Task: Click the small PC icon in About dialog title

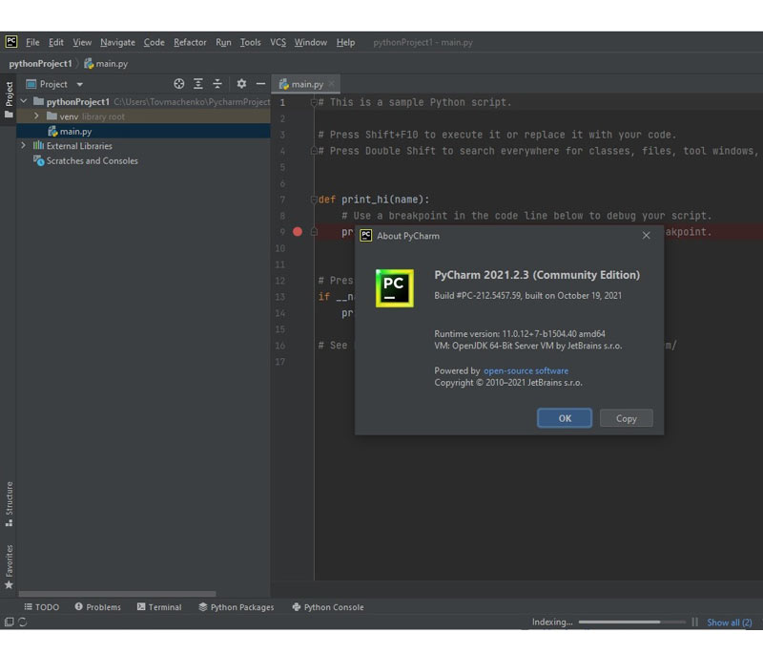Action: tap(366, 236)
